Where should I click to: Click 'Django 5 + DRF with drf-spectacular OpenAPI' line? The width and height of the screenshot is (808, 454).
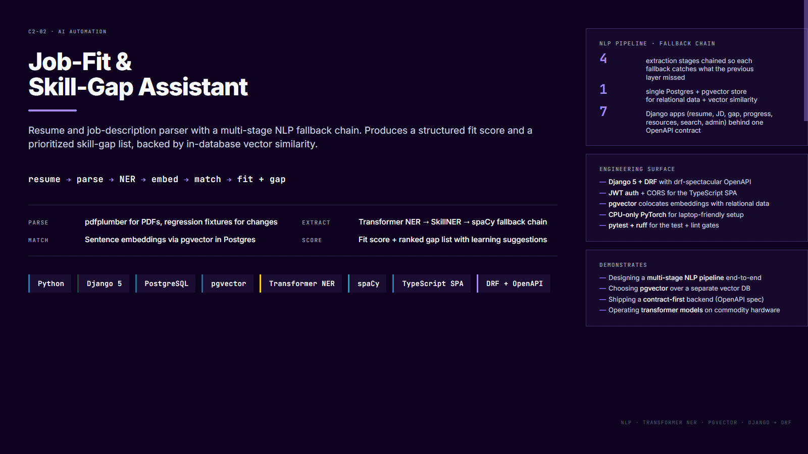(x=675, y=182)
